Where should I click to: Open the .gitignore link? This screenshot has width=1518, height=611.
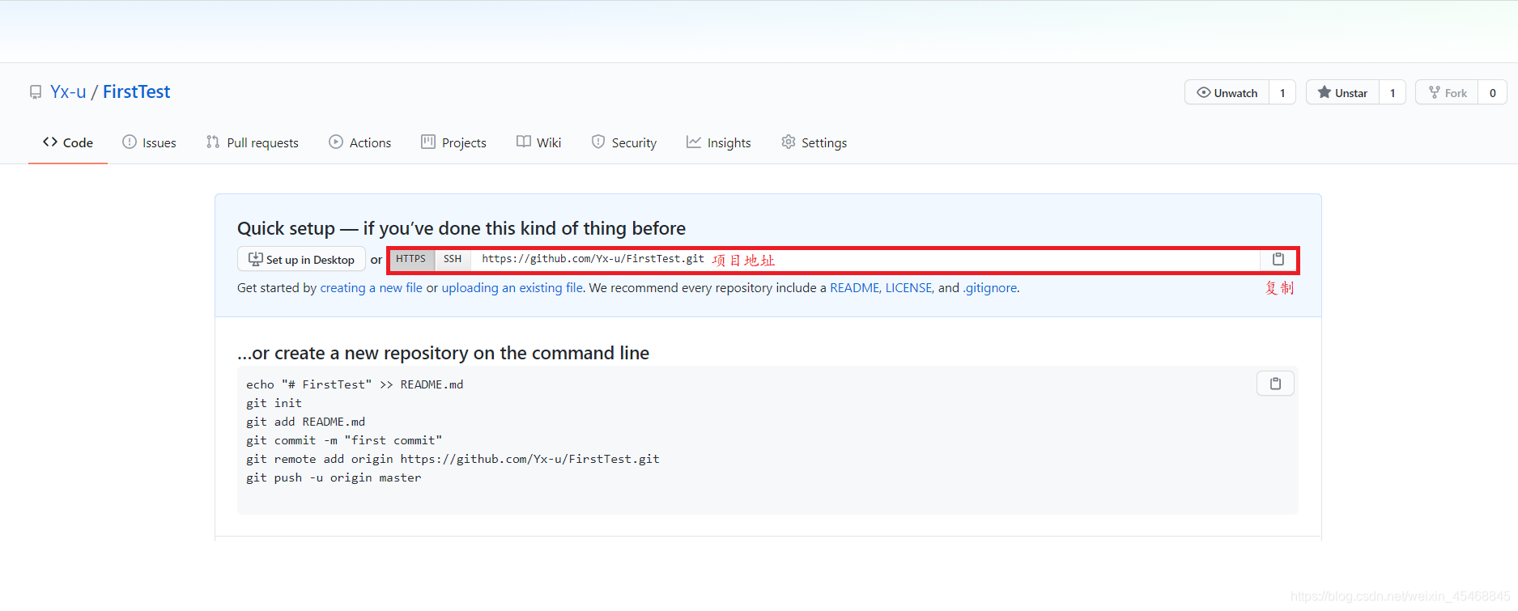tap(989, 288)
